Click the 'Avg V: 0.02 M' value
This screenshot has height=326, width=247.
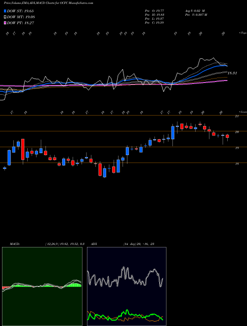(x=195, y=11)
